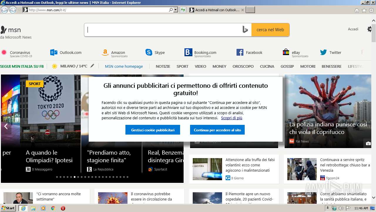
Task: Click the Bing logo icon in search box
Action: (x=245, y=30)
